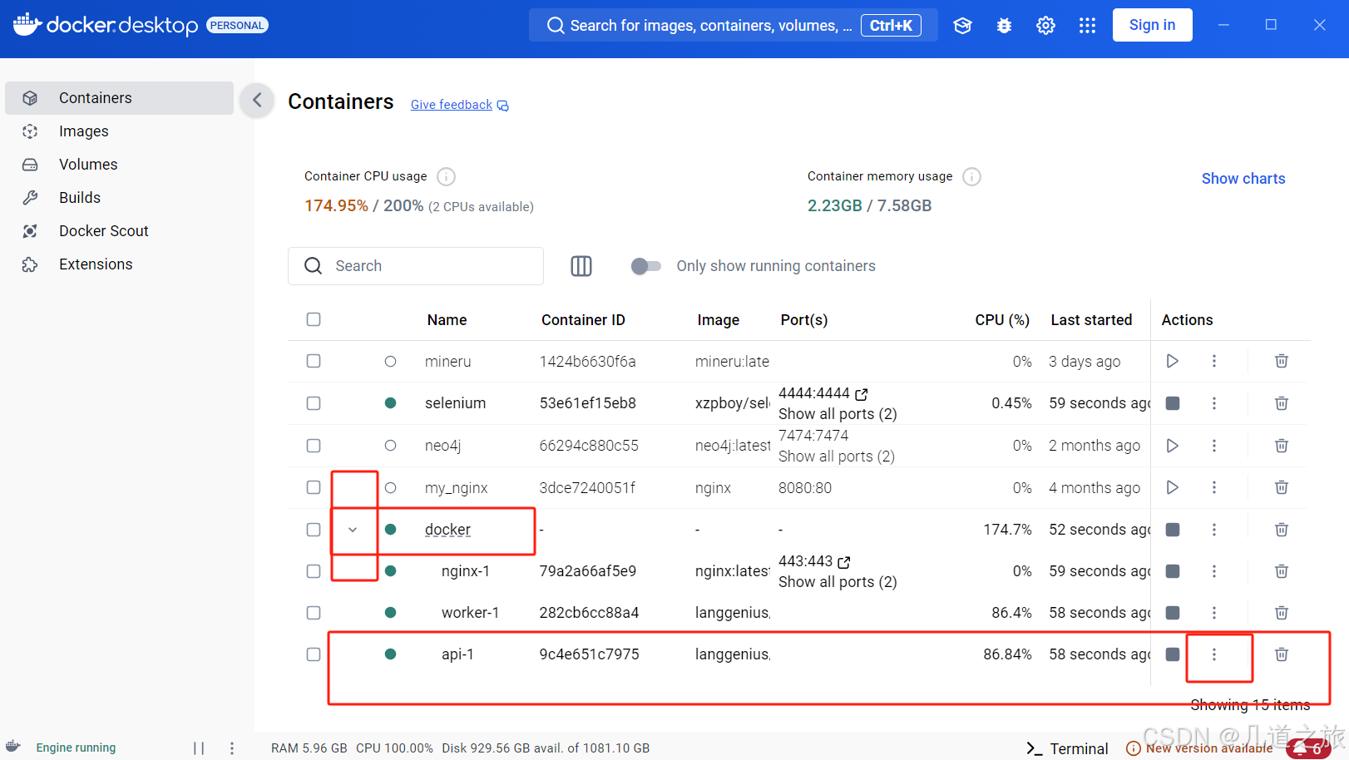The image size is (1349, 760).
Task: Delete the my_nginx container
Action: click(x=1282, y=487)
